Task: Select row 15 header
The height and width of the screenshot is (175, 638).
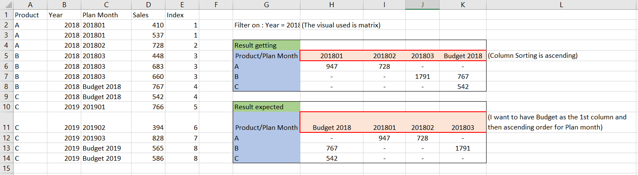Action: pos(6,169)
